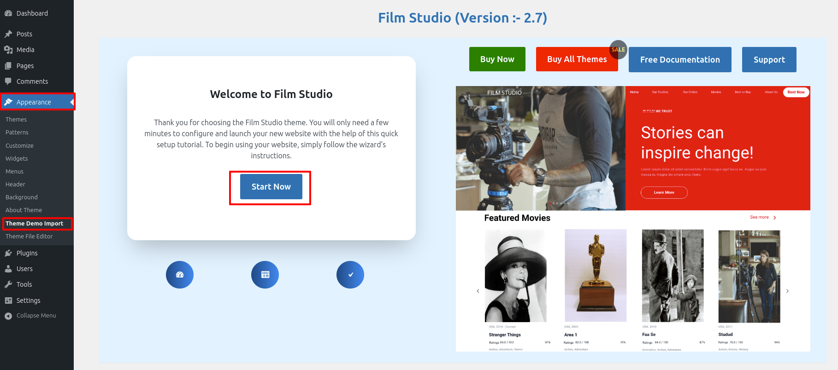Click previous arrow of Featured Movies carousel
This screenshot has height=370, width=838.
[x=478, y=291]
